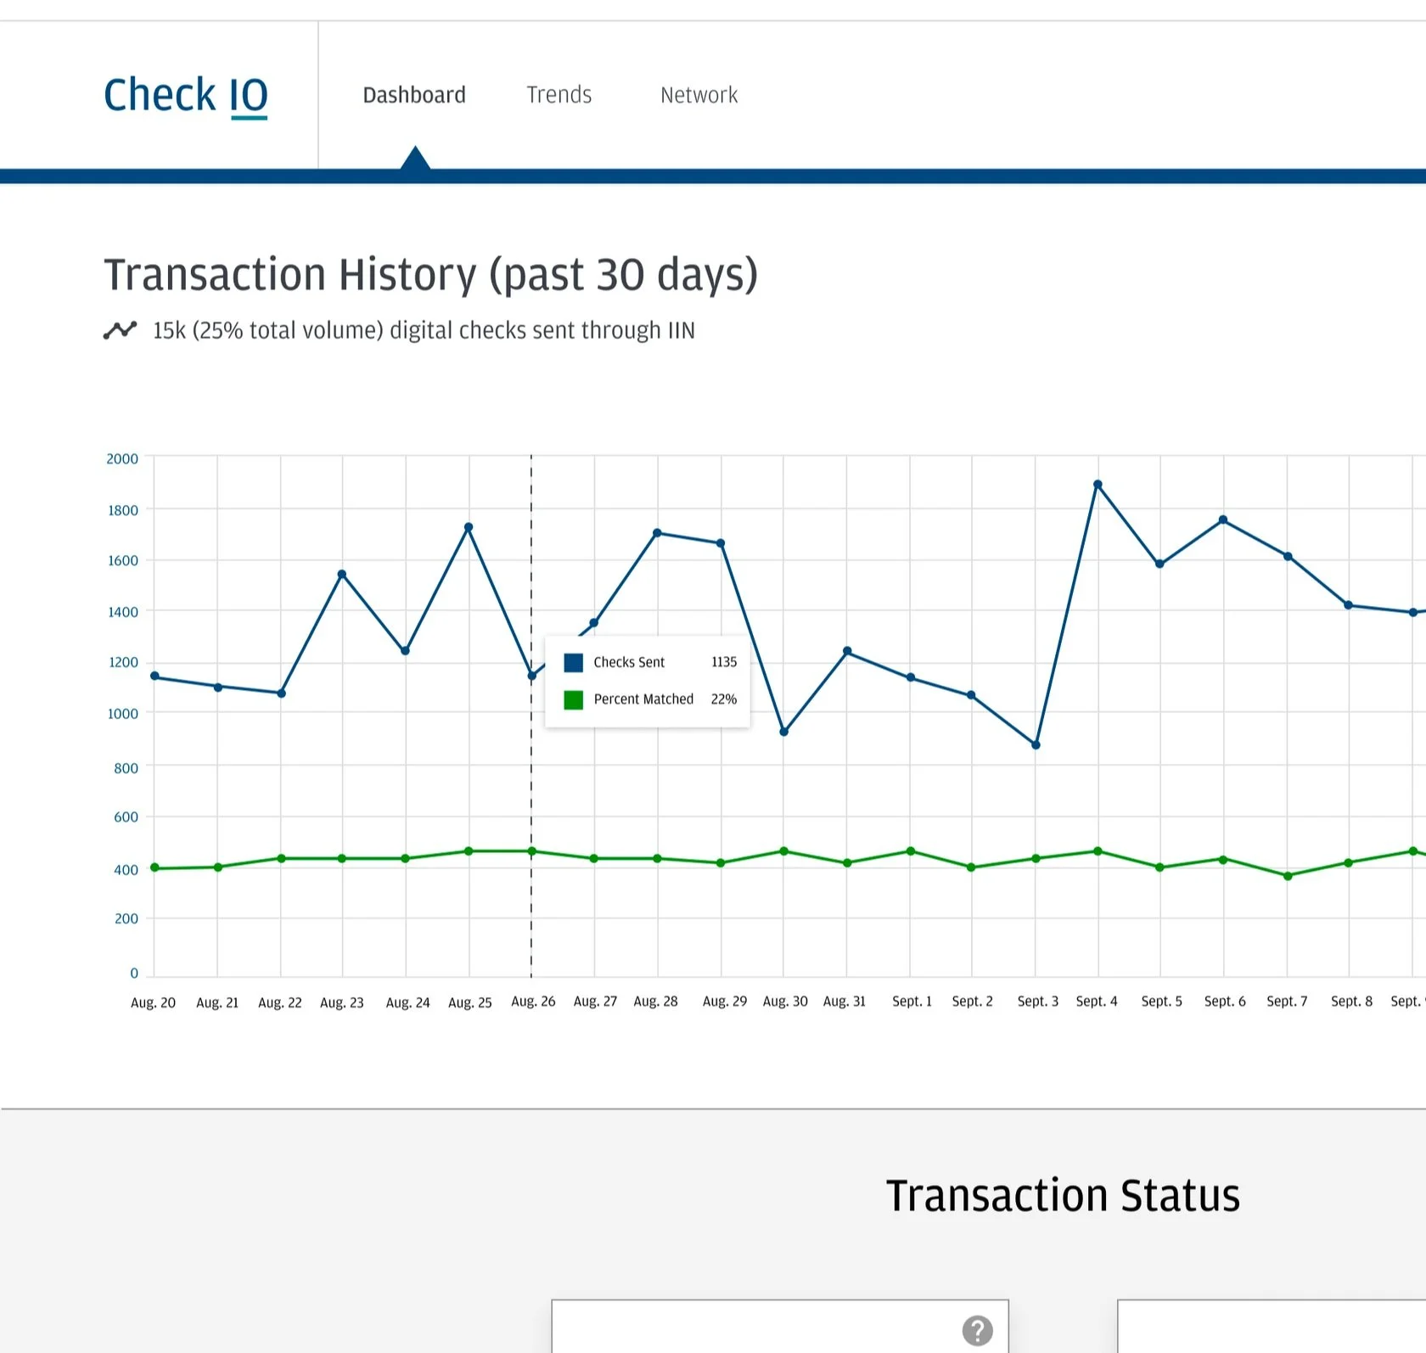The width and height of the screenshot is (1426, 1353).
Task: Select the Aug. 28 blue data point
Action: (657, 533)
